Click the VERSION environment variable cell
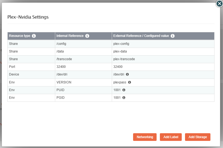The image size is (223, 148). [64, 82]
